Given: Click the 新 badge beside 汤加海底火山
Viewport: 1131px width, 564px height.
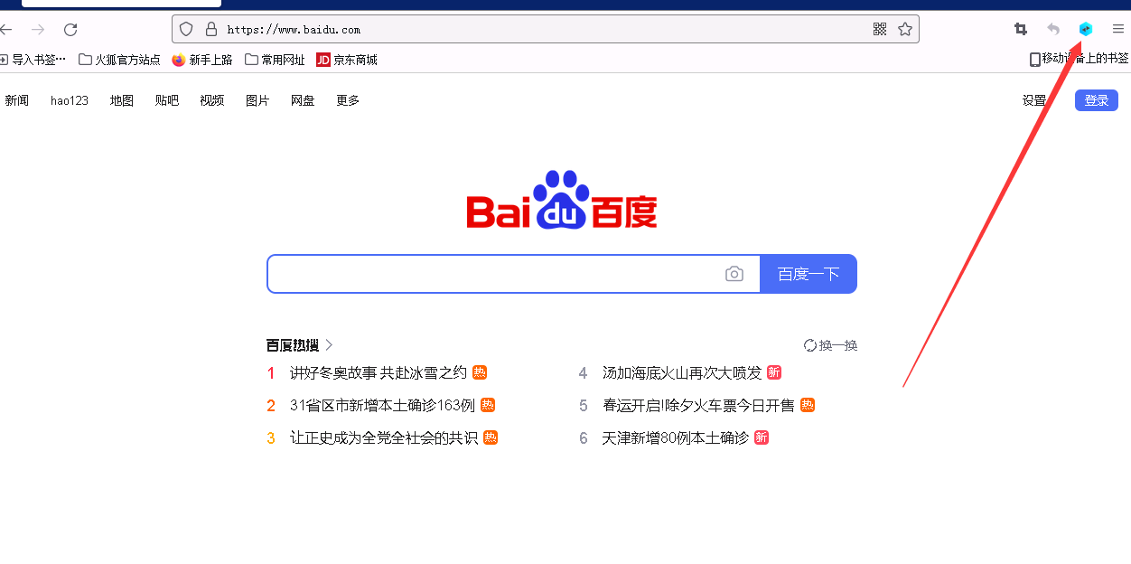Looking at the screenshot, I should click(x=774, y=372).
